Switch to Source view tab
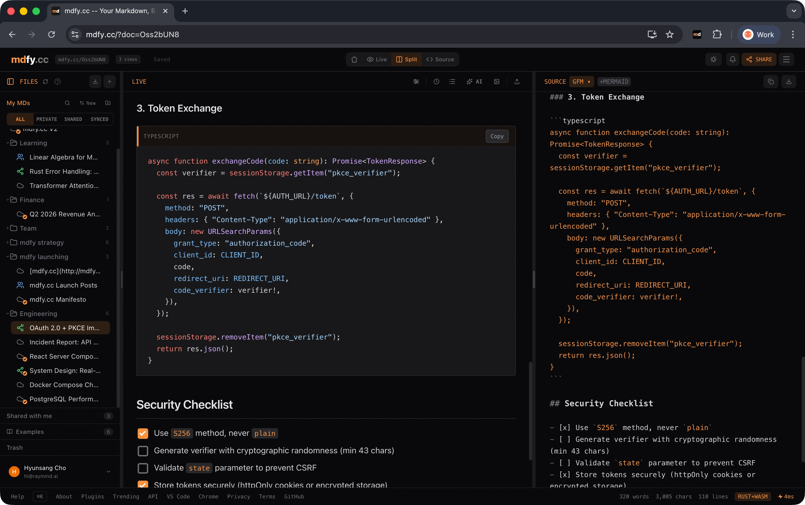805x505 pixels. [440, 59]
